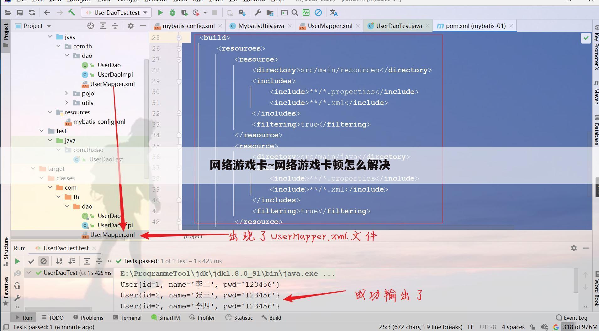
Task: Open Project Structure settings wrench icon
Action: pos(258,13)
